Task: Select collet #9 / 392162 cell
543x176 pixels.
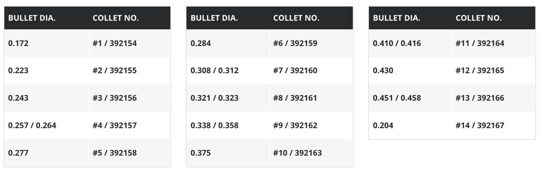Action: (x=311, y=125)
